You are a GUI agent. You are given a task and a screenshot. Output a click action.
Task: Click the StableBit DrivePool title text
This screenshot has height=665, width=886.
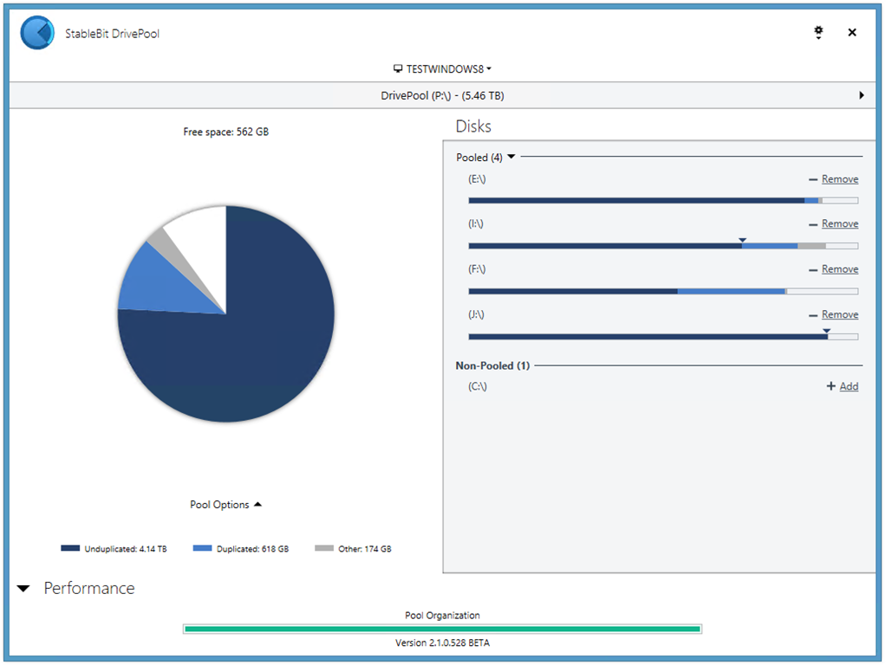pos(112,33)
